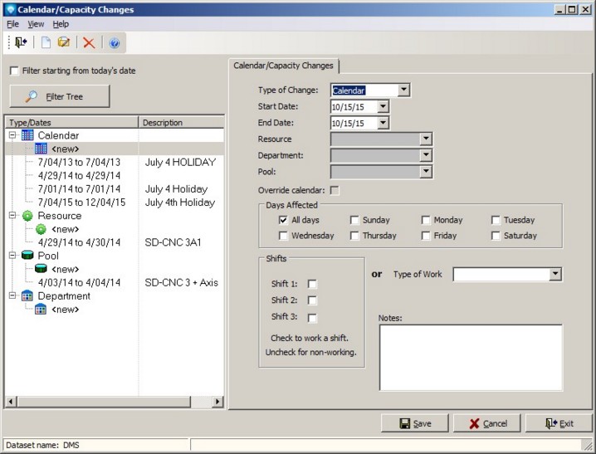This screenshot has height=454, width=596.
Task: Click the edit folder icon in the toolbar
Action: click(64, 42)
